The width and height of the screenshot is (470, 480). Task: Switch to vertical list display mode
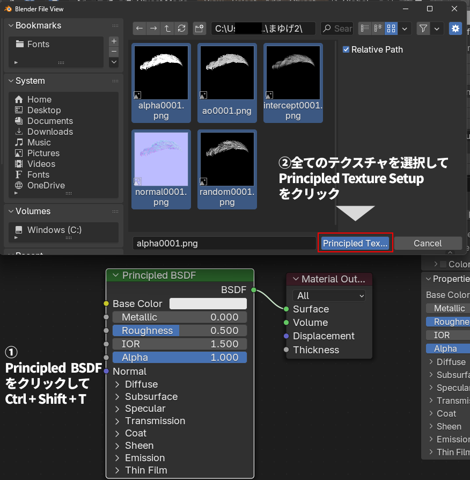[x=365, y=28]
